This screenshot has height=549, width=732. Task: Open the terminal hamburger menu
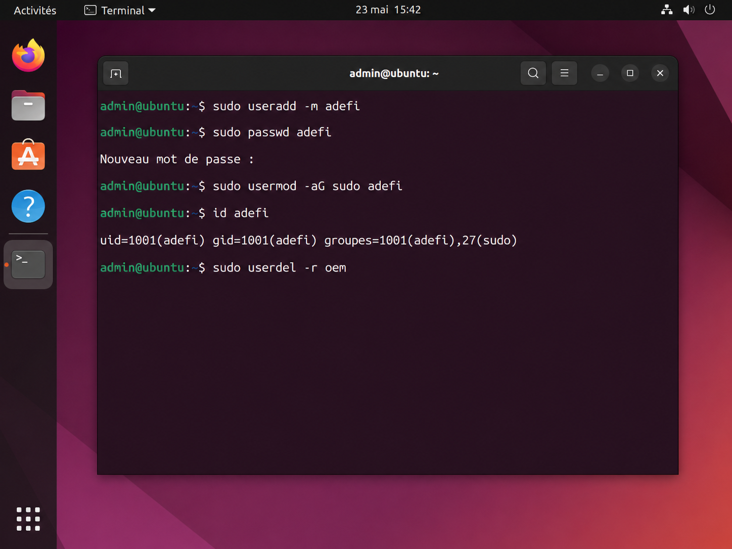pos(564,73)
